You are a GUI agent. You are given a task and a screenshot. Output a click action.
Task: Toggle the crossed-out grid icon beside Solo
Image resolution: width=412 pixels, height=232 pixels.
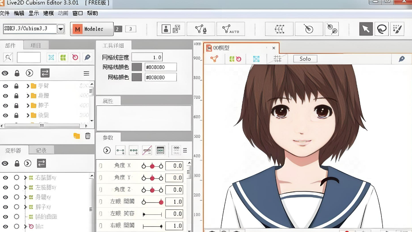tap(277, 59)
